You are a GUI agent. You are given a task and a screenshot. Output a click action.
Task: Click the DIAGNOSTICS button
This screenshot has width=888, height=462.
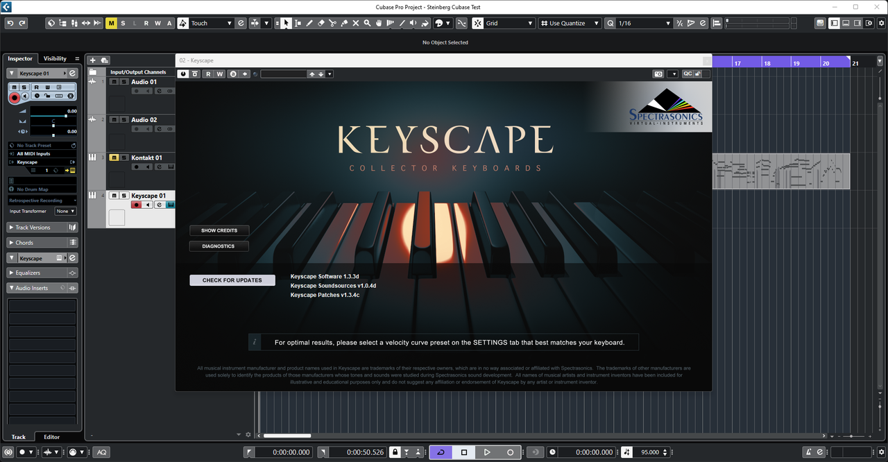tap(219, 246)
